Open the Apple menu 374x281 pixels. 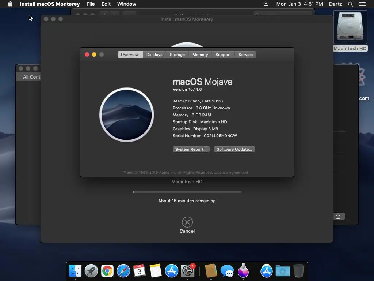coord(10,4)
